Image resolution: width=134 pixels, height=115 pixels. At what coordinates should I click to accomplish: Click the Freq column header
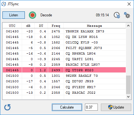coord(56,26)
